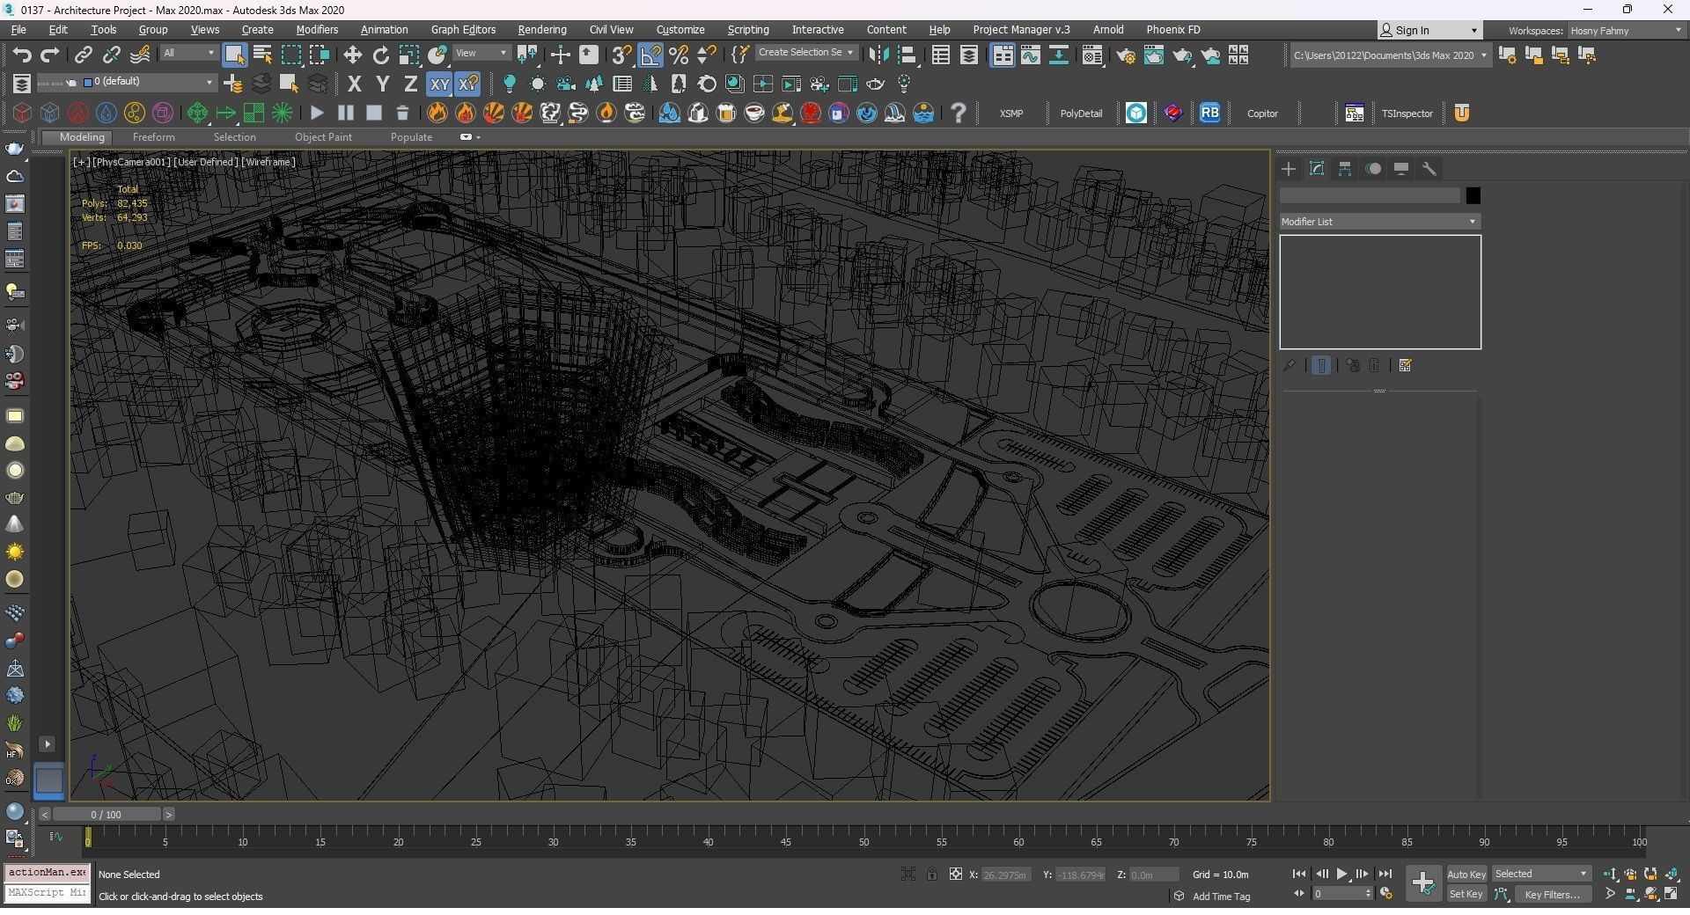
Task: Open the Selected key filter dropdown
Action: (x=1541, y=875)
